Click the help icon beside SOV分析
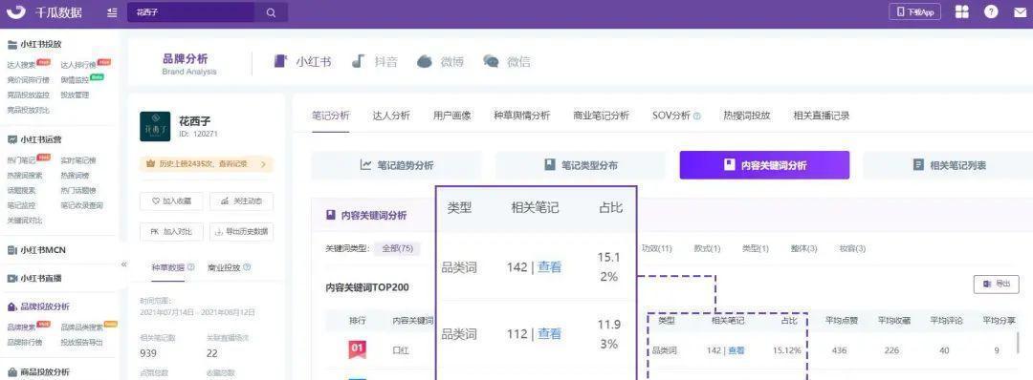This screenshot has height=380, width=1033. [697, 116]
